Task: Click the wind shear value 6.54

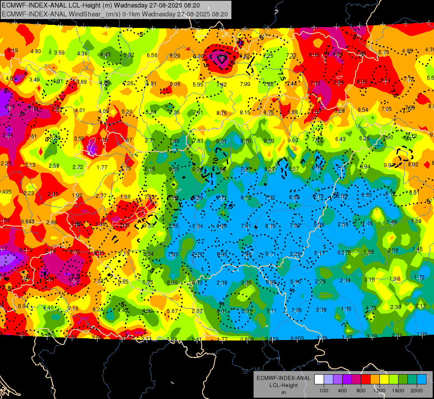Action: (x=363, y=110)
